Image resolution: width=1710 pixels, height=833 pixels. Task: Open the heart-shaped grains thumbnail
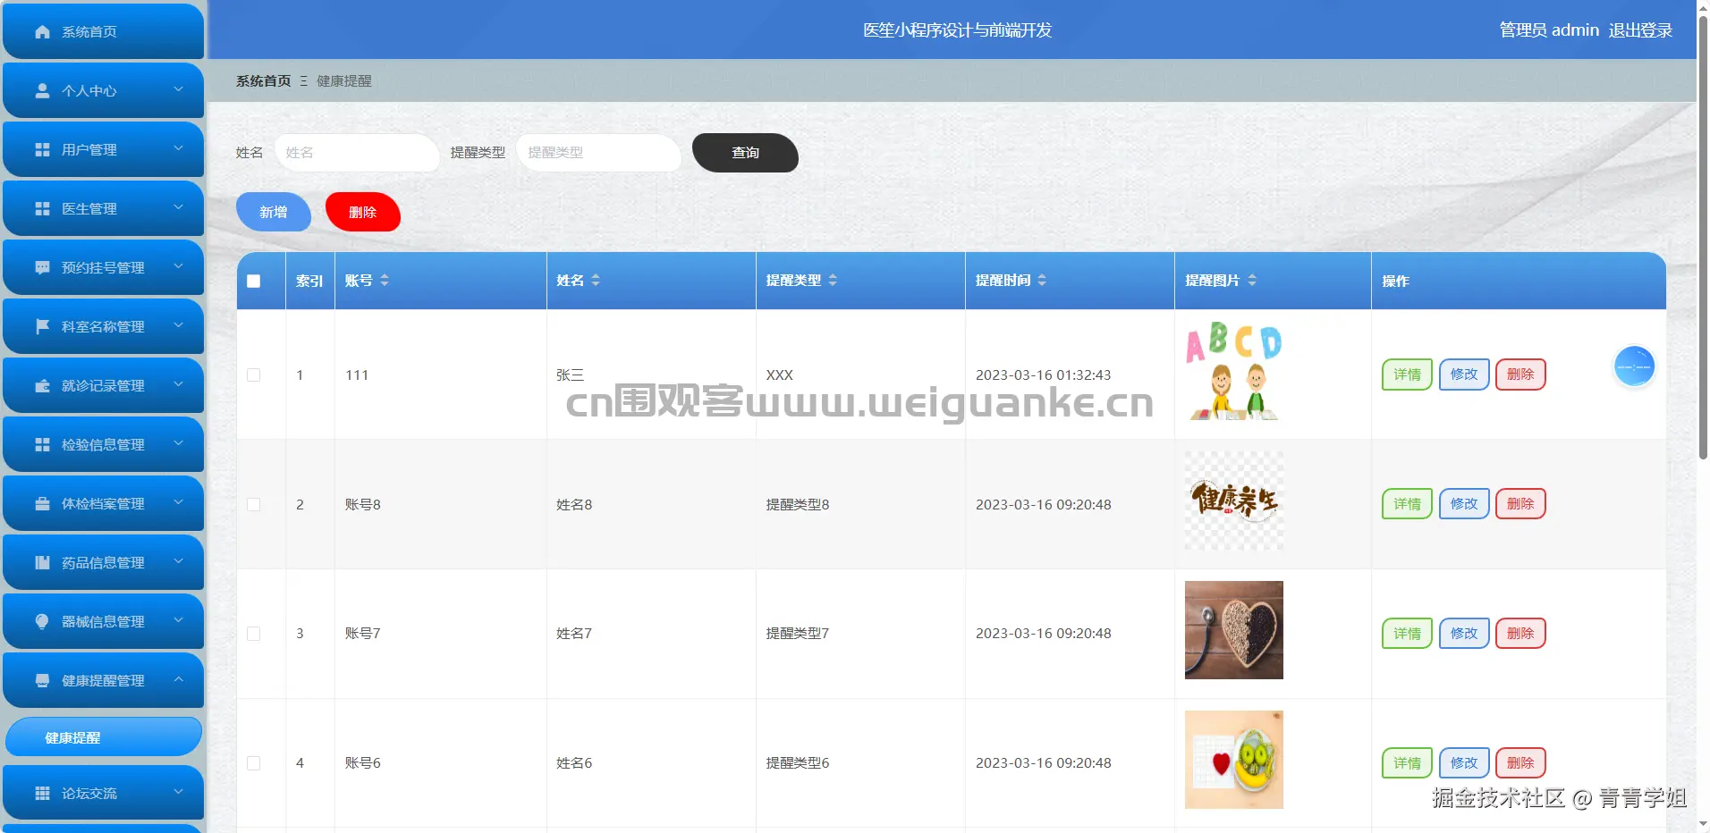[x=1234, y=630]
